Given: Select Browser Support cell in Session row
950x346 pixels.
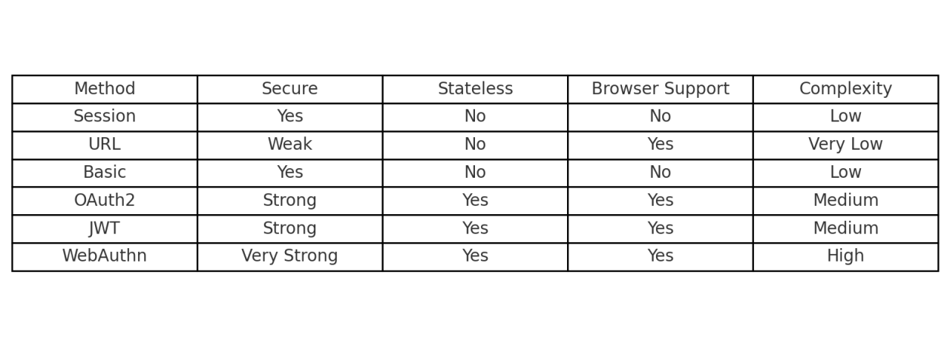Looking at the screenshot, I should [x=660, y=117].
